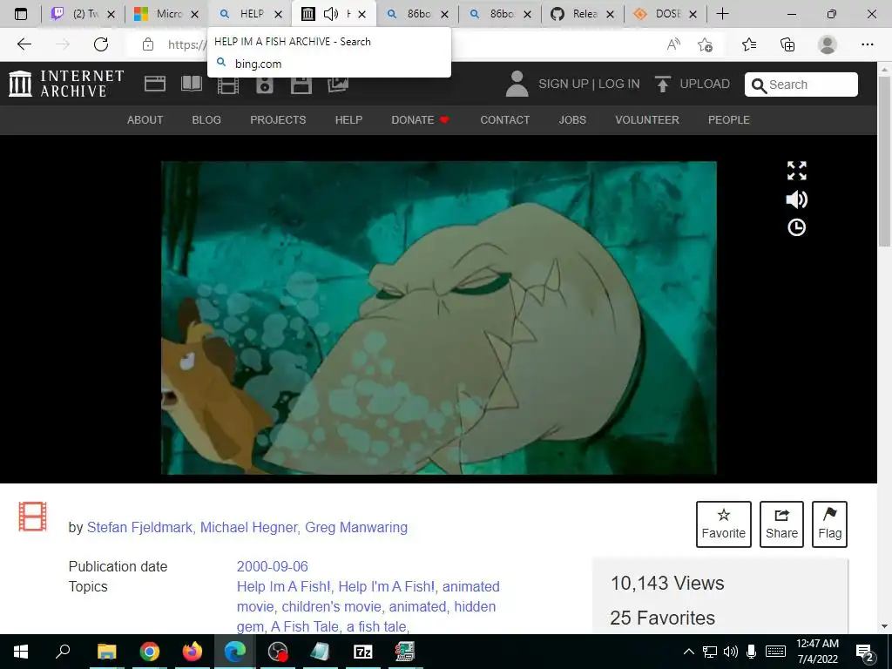Launch Chrome from the taskbar
892x669 pixels.
[x=149, y=652]
